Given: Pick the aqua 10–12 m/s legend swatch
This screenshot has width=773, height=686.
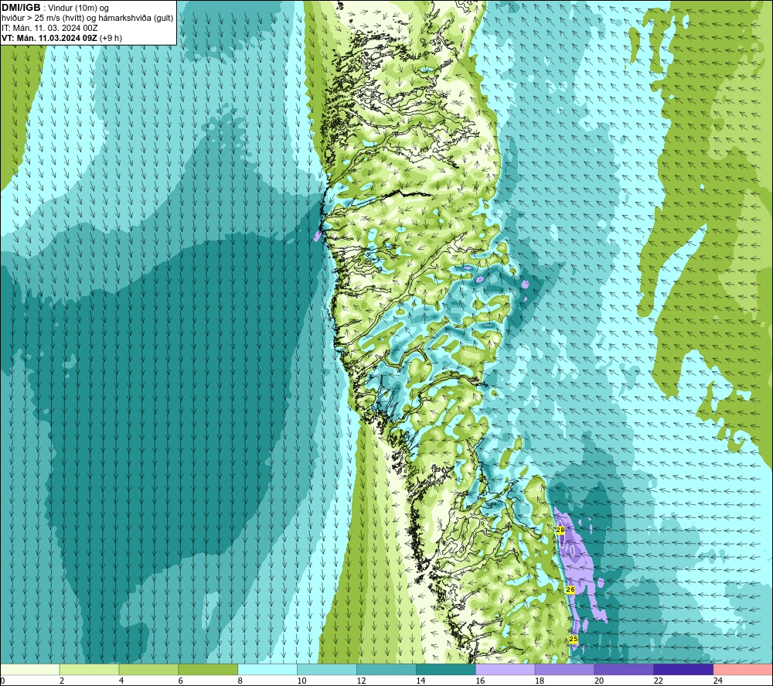Looking at the screenshot, I should click(x=327, y=669).
